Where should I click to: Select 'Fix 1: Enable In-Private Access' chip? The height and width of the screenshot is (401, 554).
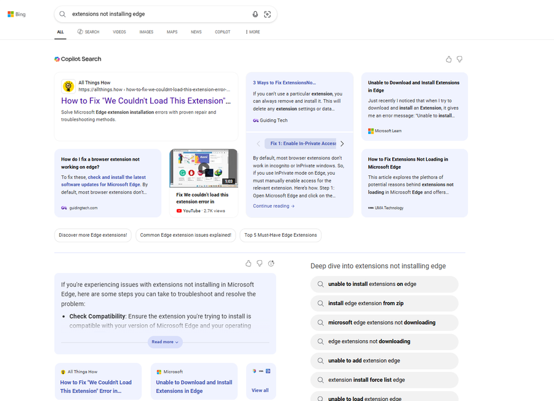click(x=300, y=144)
